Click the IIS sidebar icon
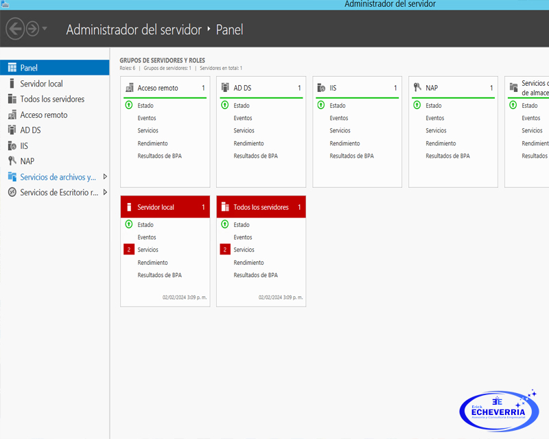Screen dimensions: 549x439 (12, 146)
